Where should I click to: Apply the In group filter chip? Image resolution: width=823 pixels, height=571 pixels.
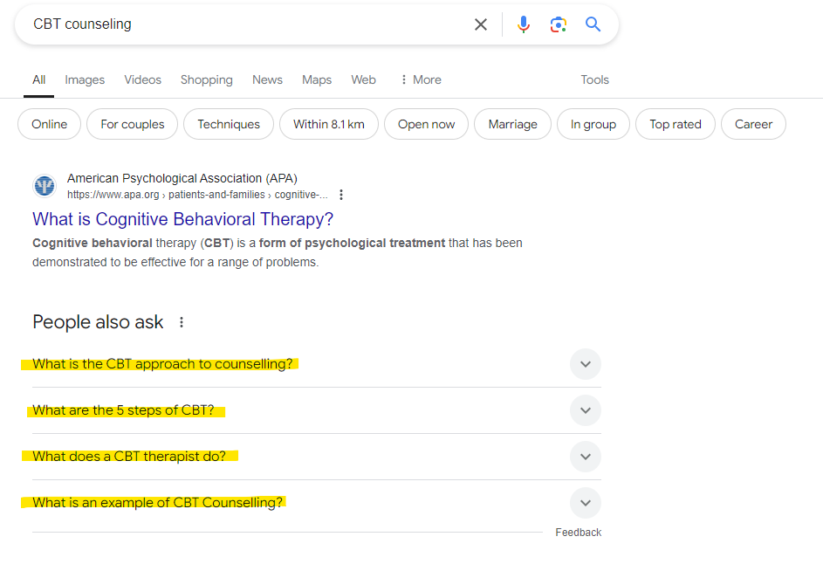(x=593, y=125)
